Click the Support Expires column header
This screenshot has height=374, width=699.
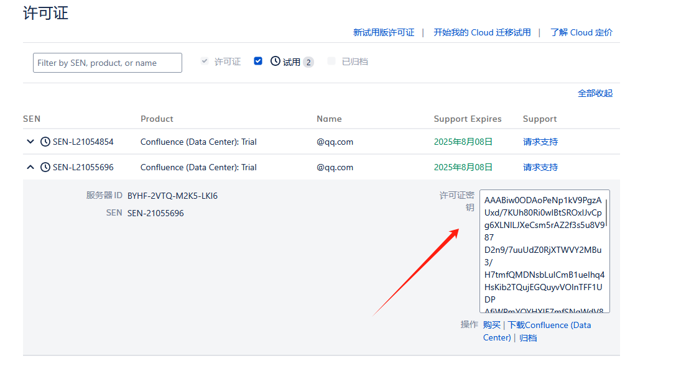[468, 119]
